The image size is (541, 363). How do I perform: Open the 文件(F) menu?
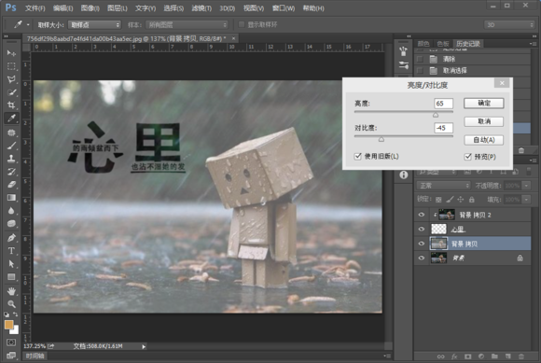pyautogui.click(x=35, y=8)
